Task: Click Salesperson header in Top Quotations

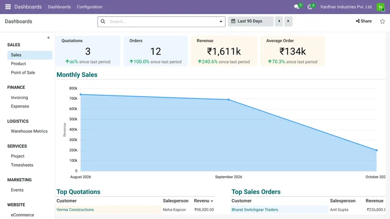Action: (x=176, y=201)
